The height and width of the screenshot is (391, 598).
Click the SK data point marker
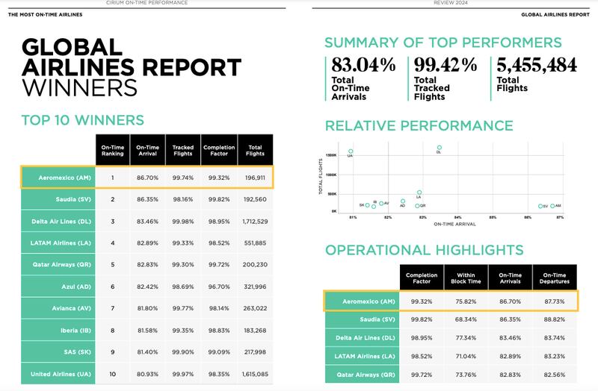(367, 204)
